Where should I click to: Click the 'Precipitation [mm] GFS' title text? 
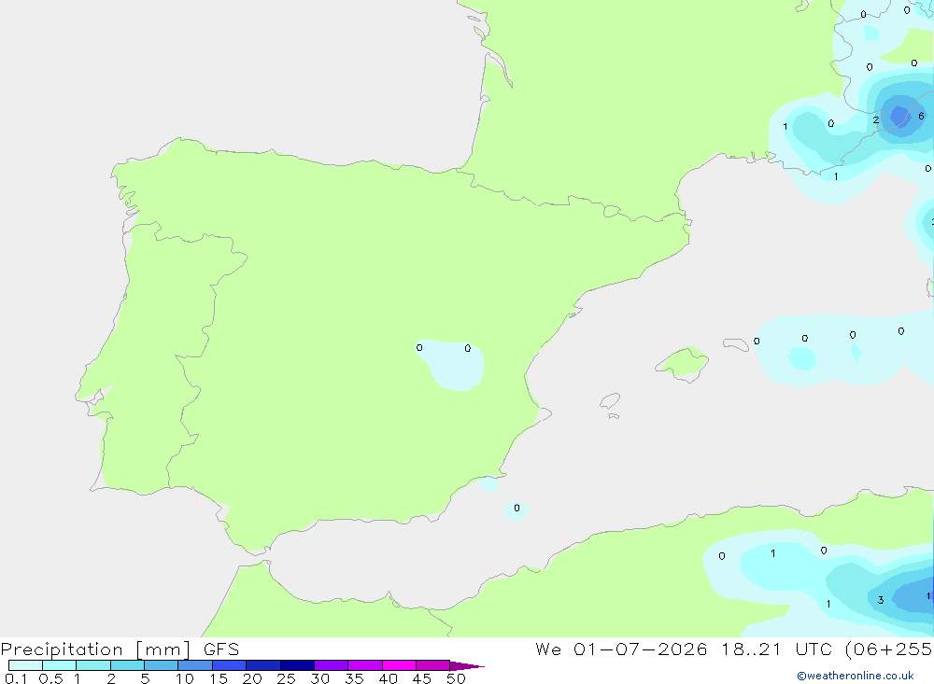tap(120, 649)
